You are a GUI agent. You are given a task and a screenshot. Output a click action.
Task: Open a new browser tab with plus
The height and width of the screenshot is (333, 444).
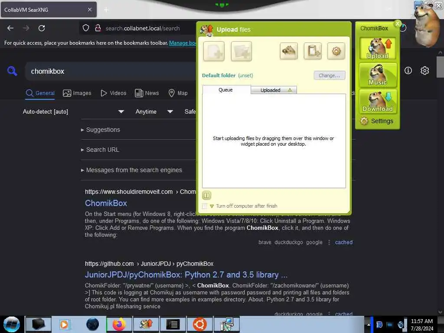pyautogui.click(x=106, y=10)
